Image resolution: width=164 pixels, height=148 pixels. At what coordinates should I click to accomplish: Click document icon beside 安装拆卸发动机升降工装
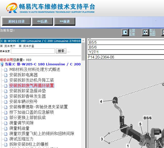click(6, 80)
